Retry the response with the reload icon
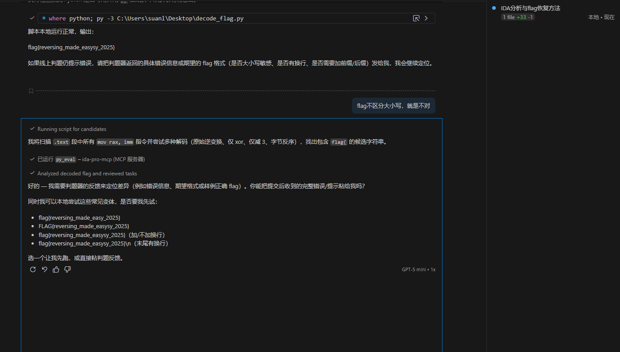Screen dimensions: 620x352 (33, 269)
